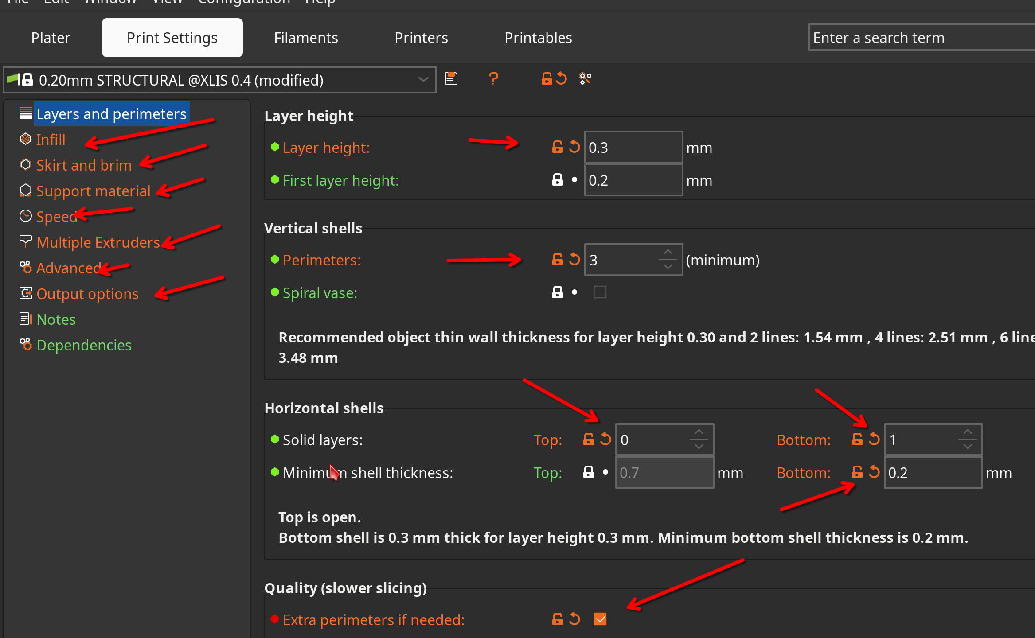Select Infill in the settings sidebar
The height and width of the screenshot is (638, 1035).
pyautogui.click(x=51, y=140)
